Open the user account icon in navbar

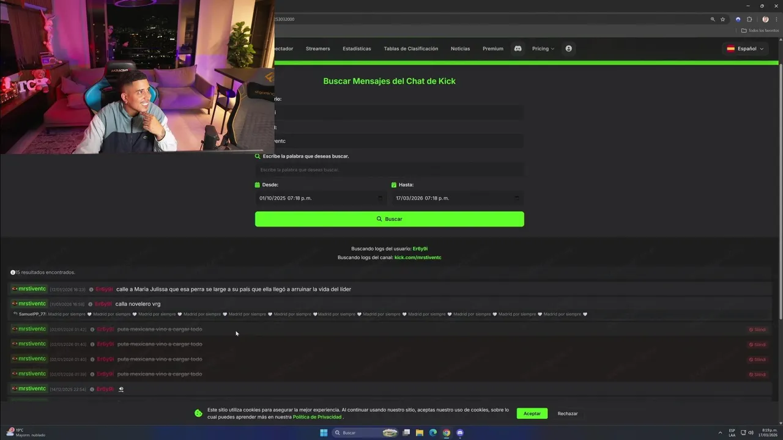tap(568, 48)
